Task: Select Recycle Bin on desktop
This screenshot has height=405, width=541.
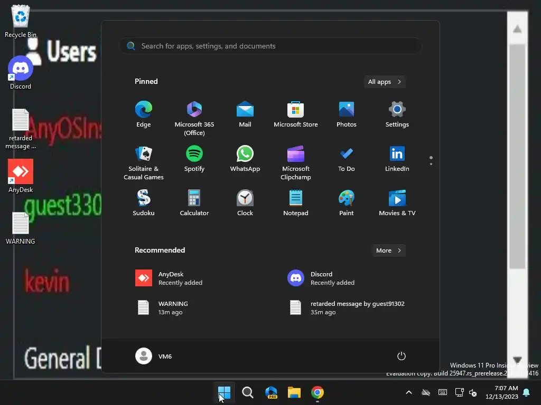Action: point(21,21)
